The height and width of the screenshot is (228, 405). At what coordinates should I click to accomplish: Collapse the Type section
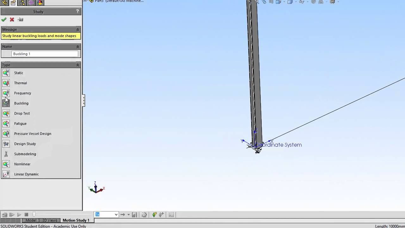pos(78,65)
